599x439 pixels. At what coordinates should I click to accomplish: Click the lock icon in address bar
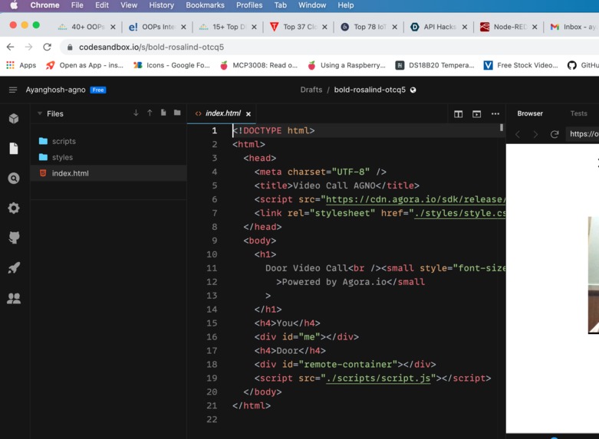70,47
